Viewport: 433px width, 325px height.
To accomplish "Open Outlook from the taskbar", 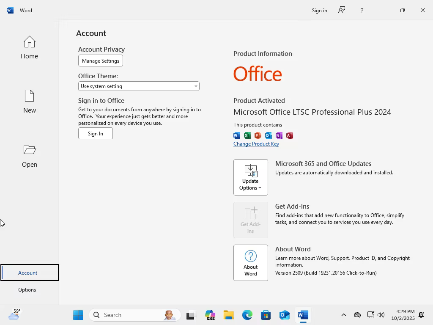I will point(284,315).
